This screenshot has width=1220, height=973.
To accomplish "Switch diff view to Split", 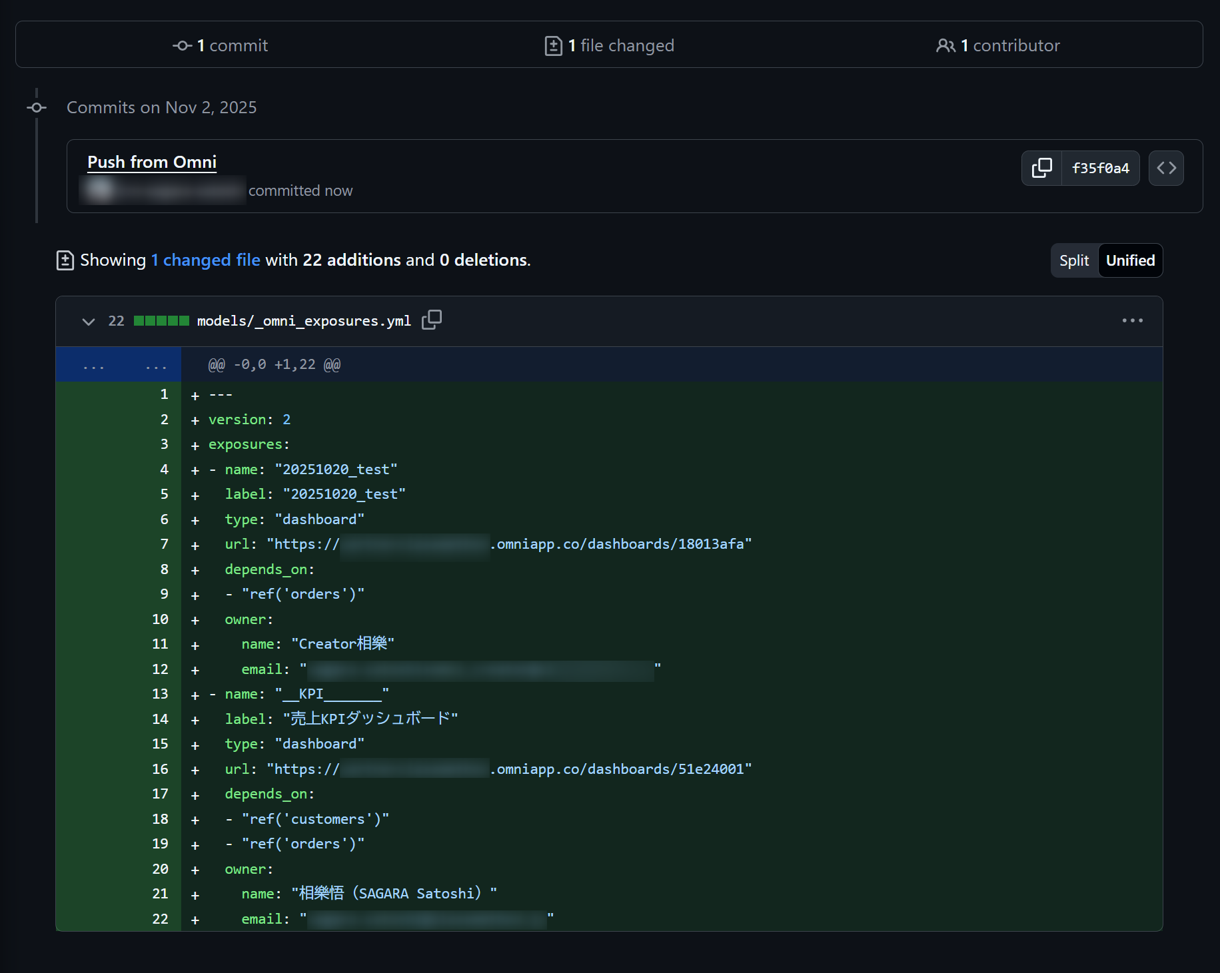I will tap(1073, 260).
